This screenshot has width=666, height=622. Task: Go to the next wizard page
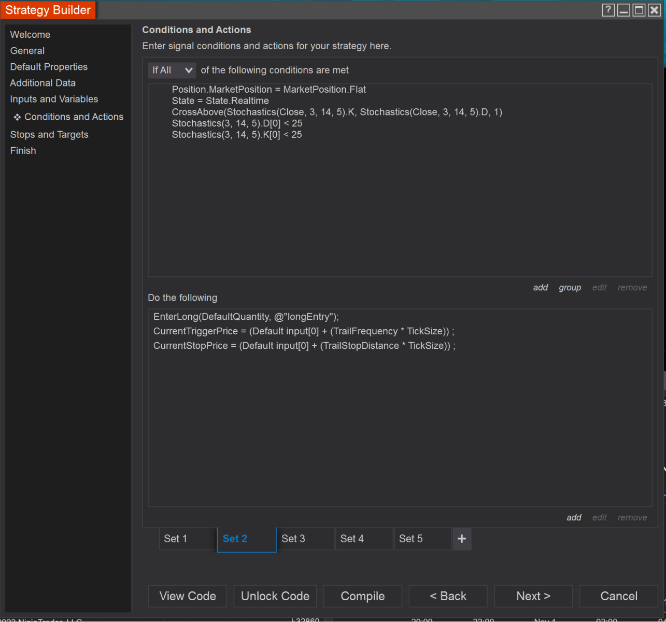point(533,596)
